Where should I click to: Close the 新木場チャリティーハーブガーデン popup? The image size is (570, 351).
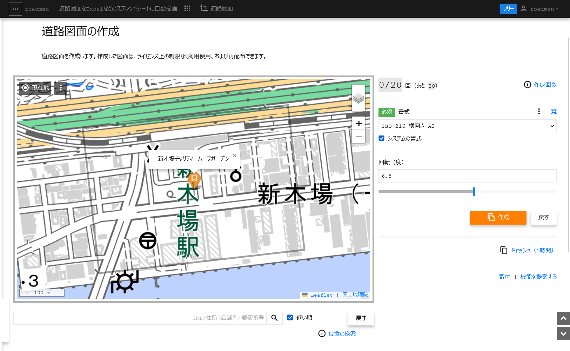click(x=235, y=155)
